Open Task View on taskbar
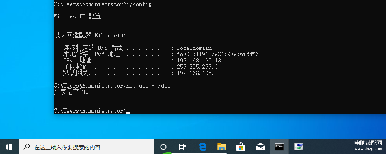386x154 pixels. pyautogui.click(x=182, y=147)
